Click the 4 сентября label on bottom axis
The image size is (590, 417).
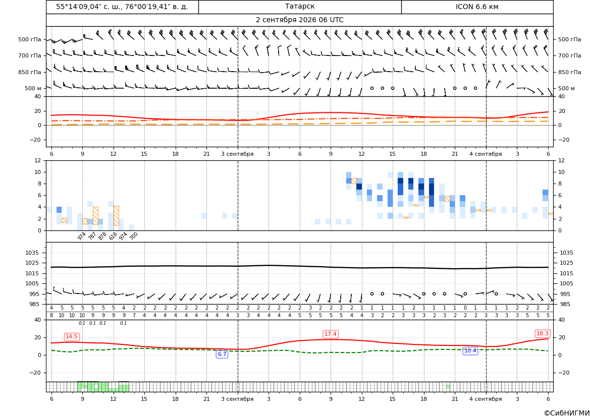click(x=486, y=399)
